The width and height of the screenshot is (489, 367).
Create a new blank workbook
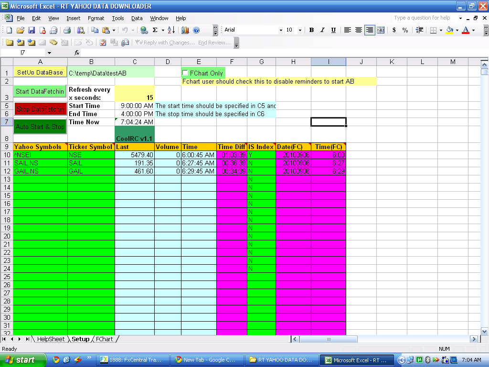click(9, 30)
